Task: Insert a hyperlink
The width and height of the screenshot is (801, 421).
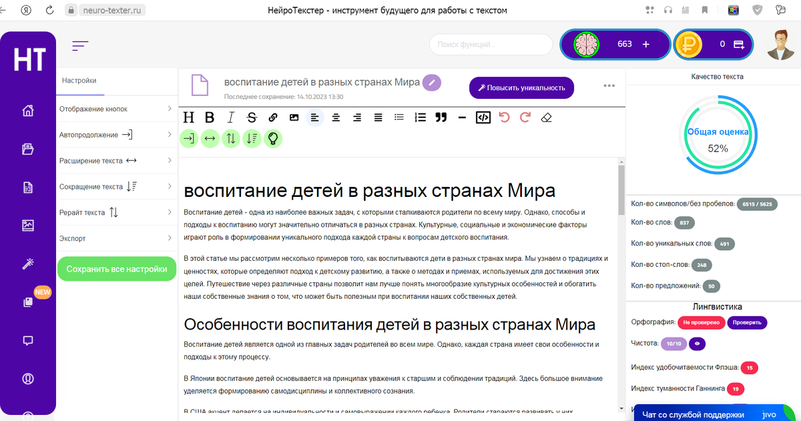Action: click(x=273, y=117)
